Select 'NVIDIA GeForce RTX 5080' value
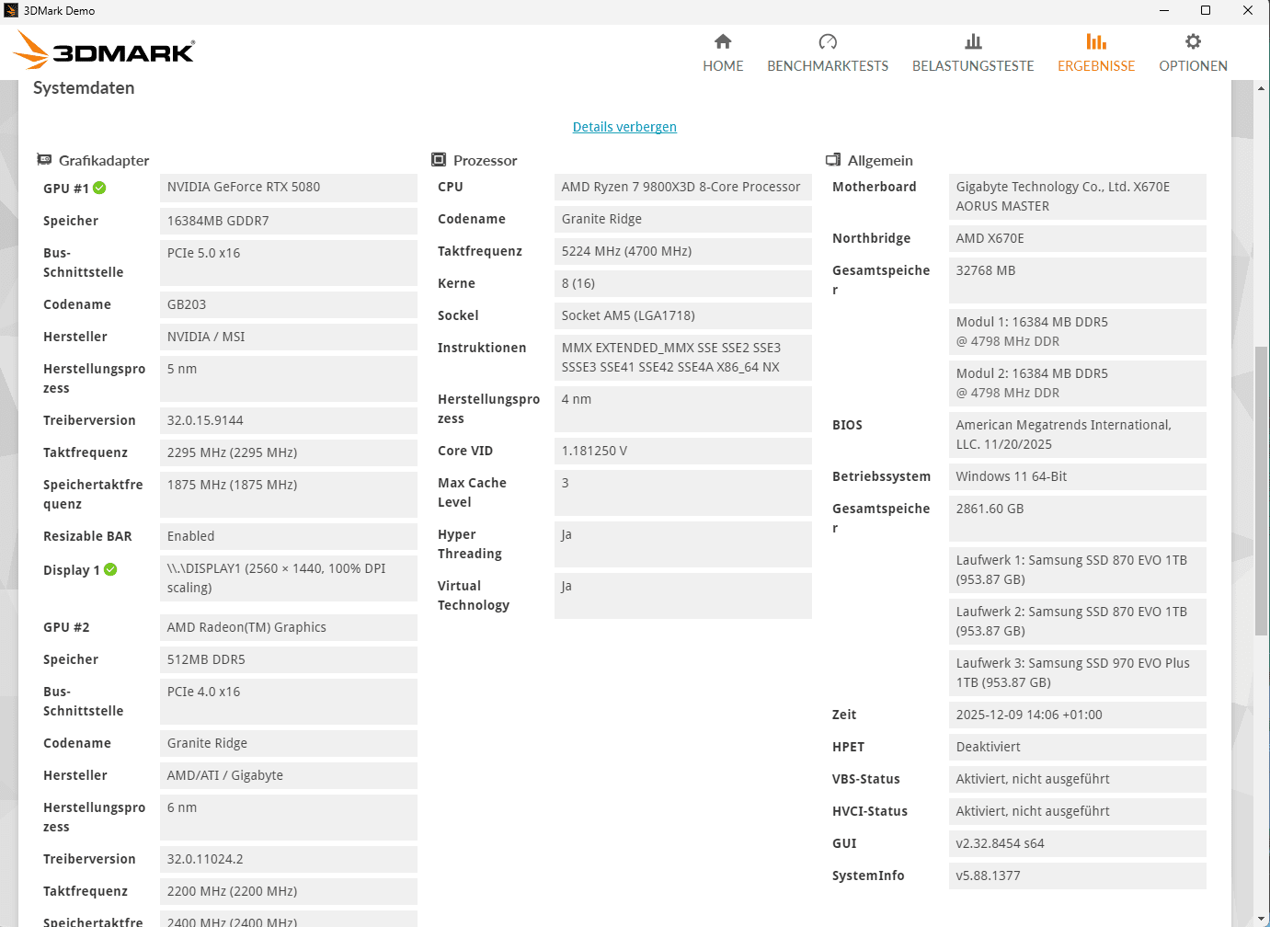Screen dimensions: 1270x927 pyautogui.click(x=289, y=188)
